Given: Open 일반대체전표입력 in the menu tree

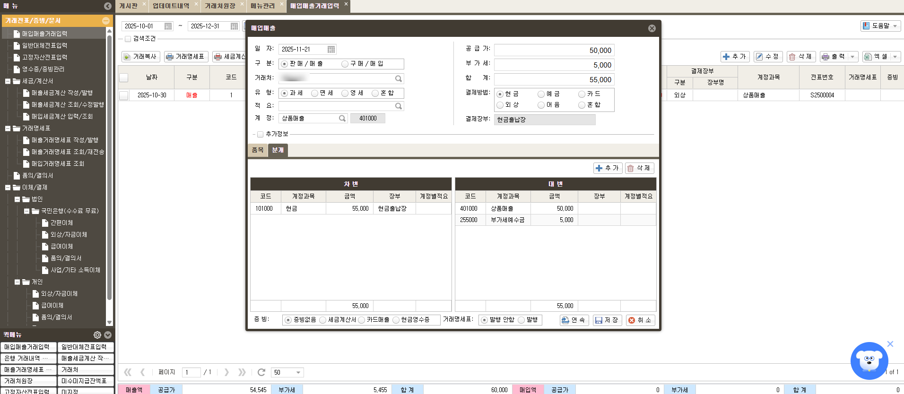Looking at the screenshot, I should pyautogui.click(x=44, y=46).
